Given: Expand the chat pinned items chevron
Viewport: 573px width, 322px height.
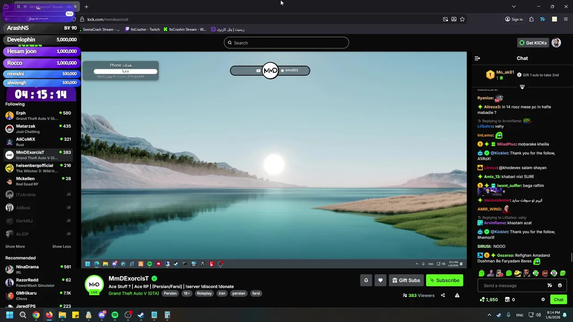Looking at the screenshot, I should click(x=522, y=87).
